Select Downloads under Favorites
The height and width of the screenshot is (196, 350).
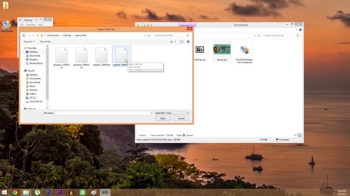pyautogui.click(x=34, y=56)
